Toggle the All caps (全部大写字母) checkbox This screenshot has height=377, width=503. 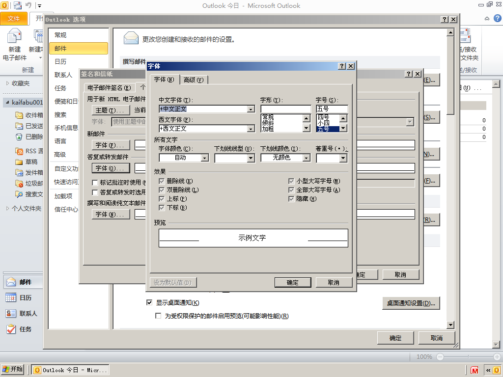click(291, 190)
